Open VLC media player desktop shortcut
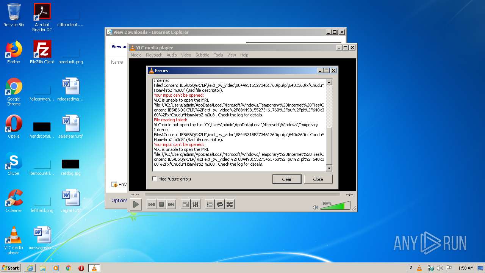Image resolution: width=485 pixels, height=273 pixels. point(14,240)
